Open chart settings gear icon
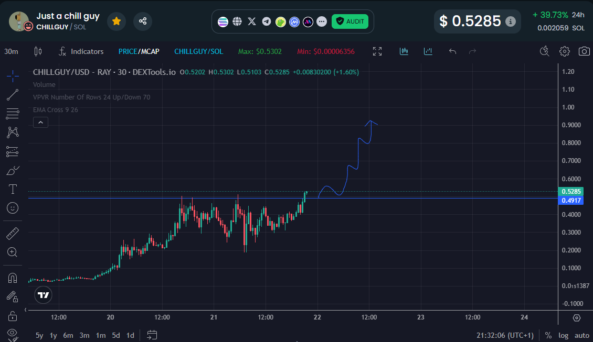 point(564,51)
